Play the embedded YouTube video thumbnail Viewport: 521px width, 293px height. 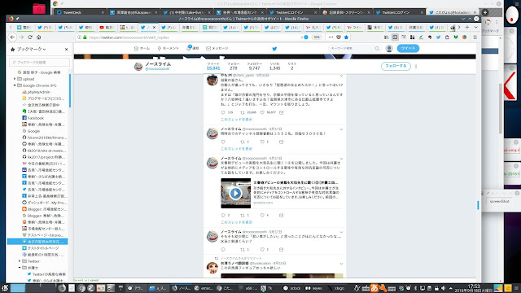coord(235,194)
